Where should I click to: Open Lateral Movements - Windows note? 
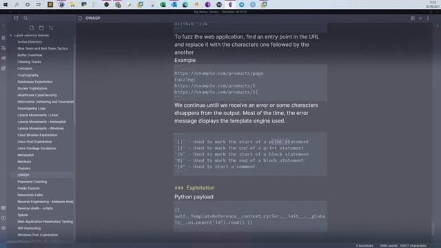[41, 129]
